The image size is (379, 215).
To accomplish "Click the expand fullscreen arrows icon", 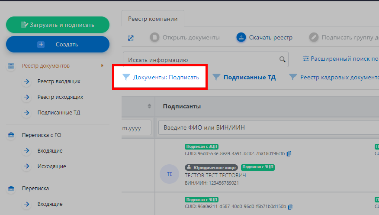I will coord(131,38).
